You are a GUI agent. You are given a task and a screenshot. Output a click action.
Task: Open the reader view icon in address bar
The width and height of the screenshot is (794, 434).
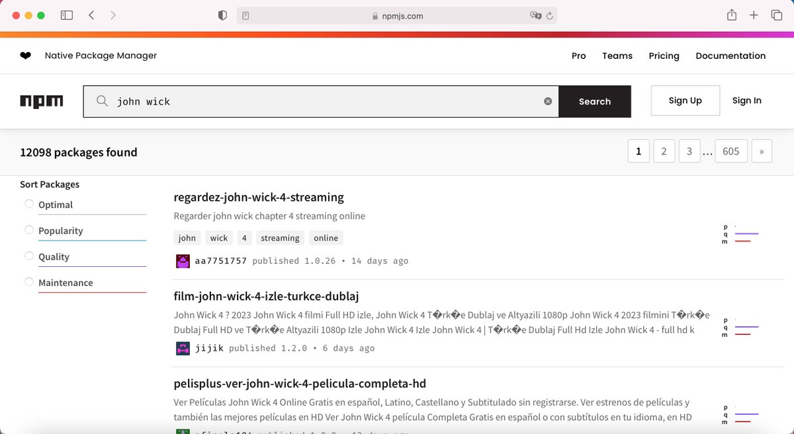(x=246, y=16)
